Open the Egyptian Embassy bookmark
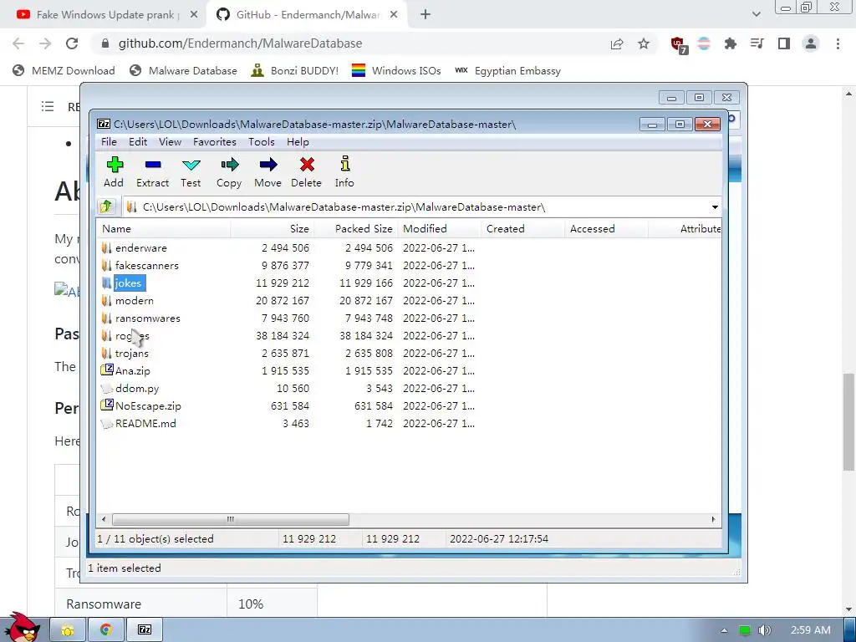 click(x=508, y=70)
